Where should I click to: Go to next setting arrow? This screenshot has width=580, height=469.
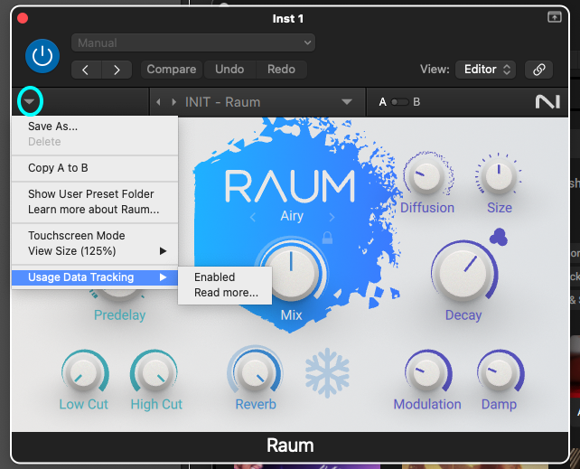tap(117, 70)
